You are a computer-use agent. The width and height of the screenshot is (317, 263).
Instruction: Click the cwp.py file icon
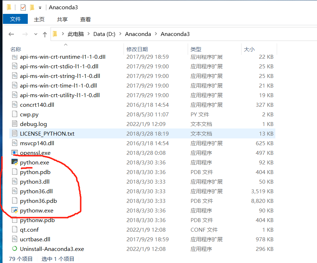(15, 114)
